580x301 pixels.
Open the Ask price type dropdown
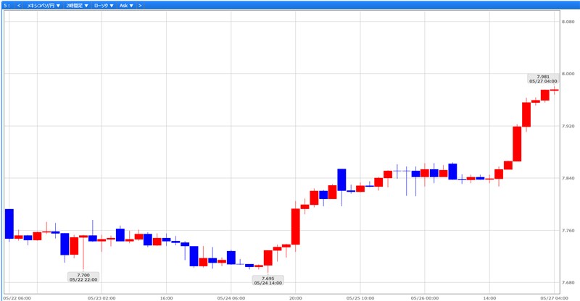coord(126,5)
